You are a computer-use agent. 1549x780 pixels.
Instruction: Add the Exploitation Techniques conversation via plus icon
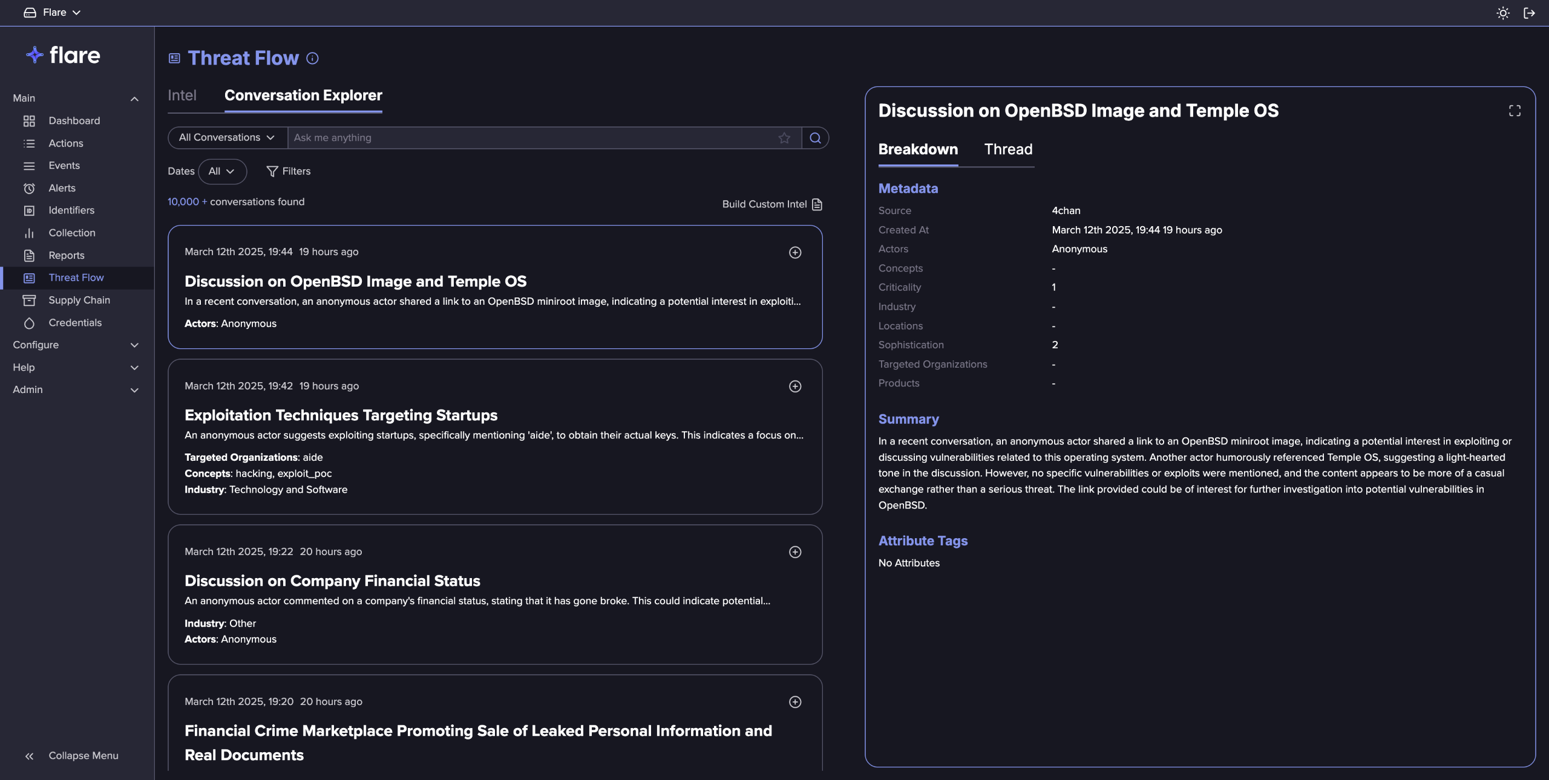[x=795, y=386]
